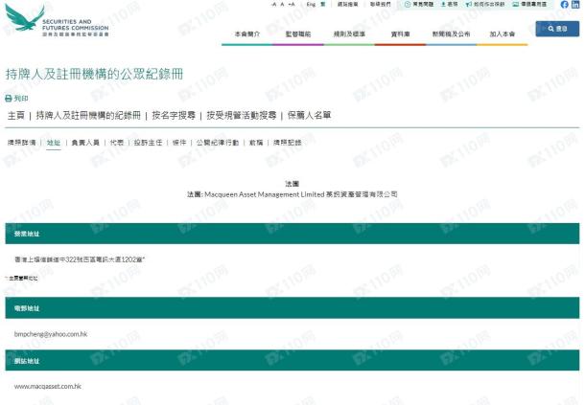Viewport: 585px width, 405px height.
Task: Switch to the 投訴主任 tab
Action: click(x=148, y=143)
